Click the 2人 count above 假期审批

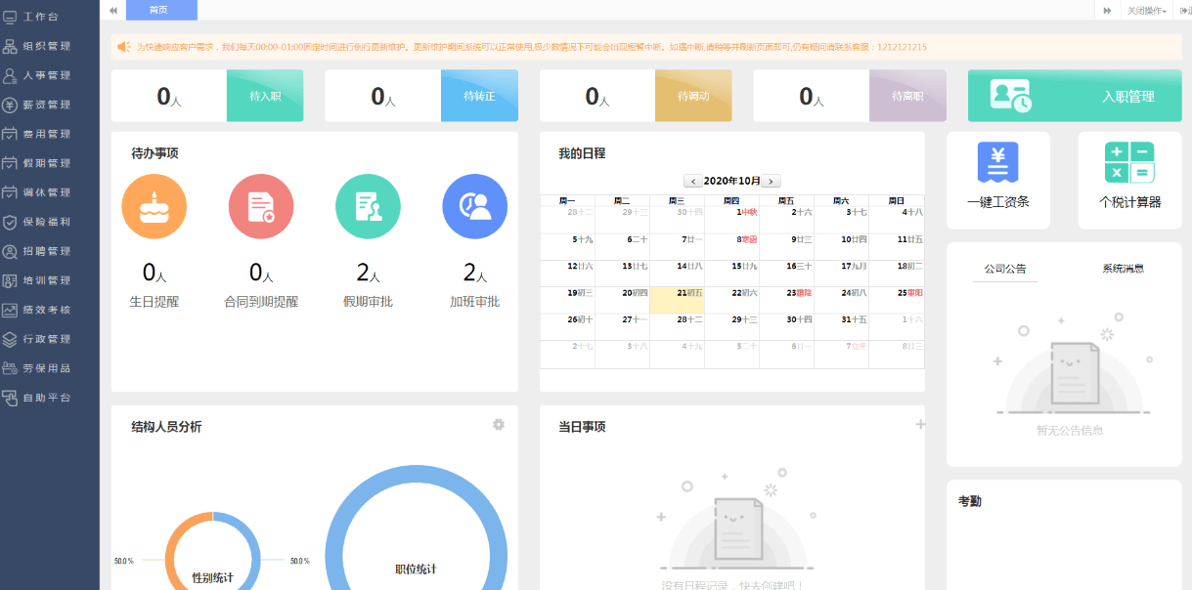[369, 273]
